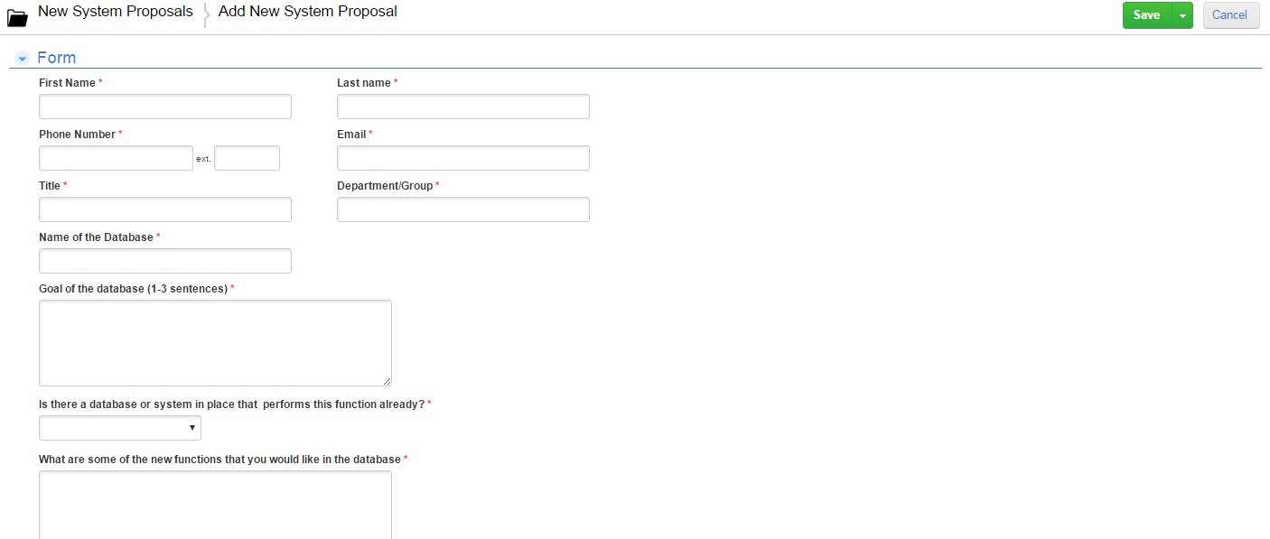This screenshot has width=1270, height=539.
Task: Focus the Last name field
Action: [463, 107]
